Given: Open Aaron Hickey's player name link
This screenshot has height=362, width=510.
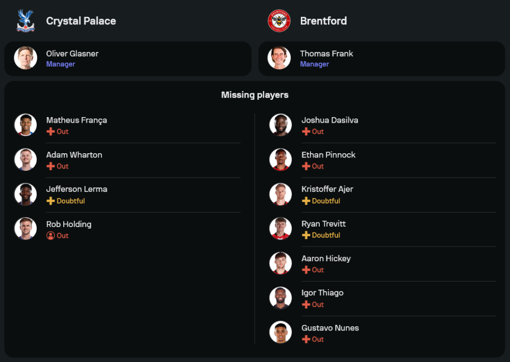Looking at the screenshot, I should [326, 259].
